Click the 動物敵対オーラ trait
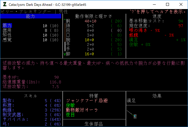The height and width of the screenshot is (127, 188). coord(82,110)
